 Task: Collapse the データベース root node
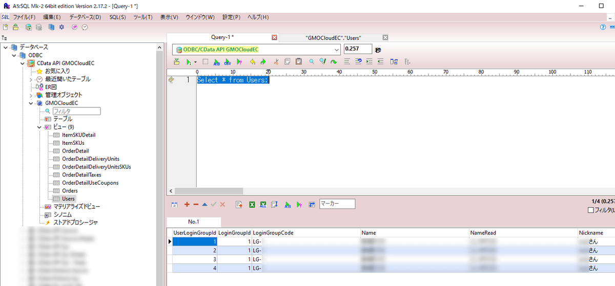point(5,47)
